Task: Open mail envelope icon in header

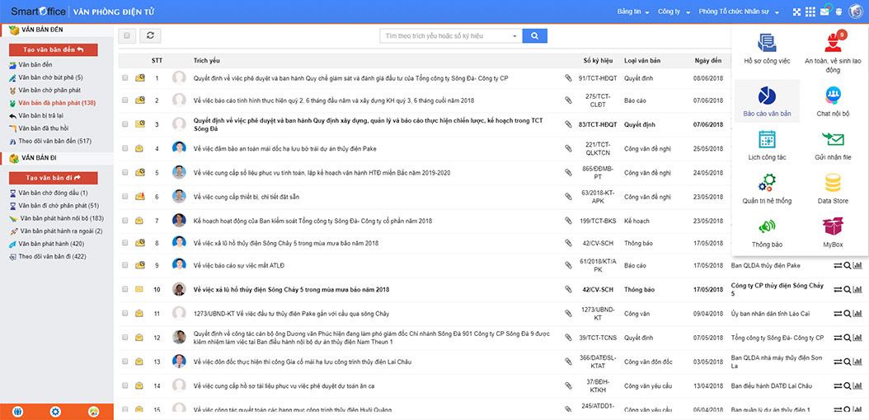Action: [826, 12]
